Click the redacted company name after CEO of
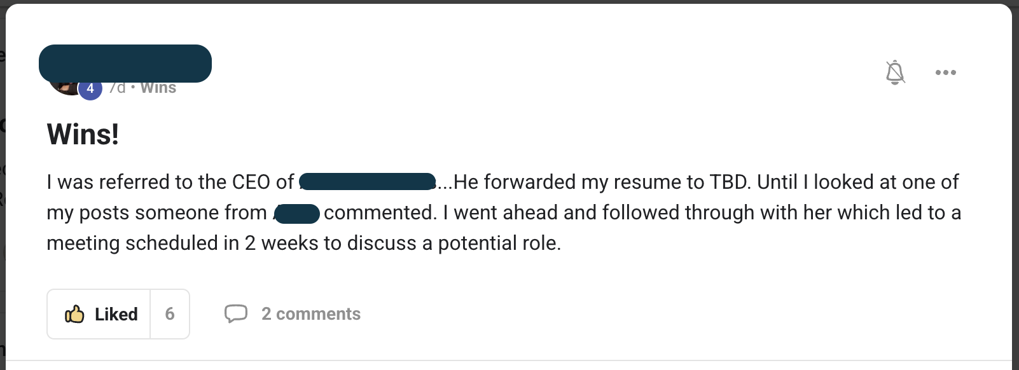Image resolution: width=1019 pixels, height=370 pixels. [x=368, y=182]
